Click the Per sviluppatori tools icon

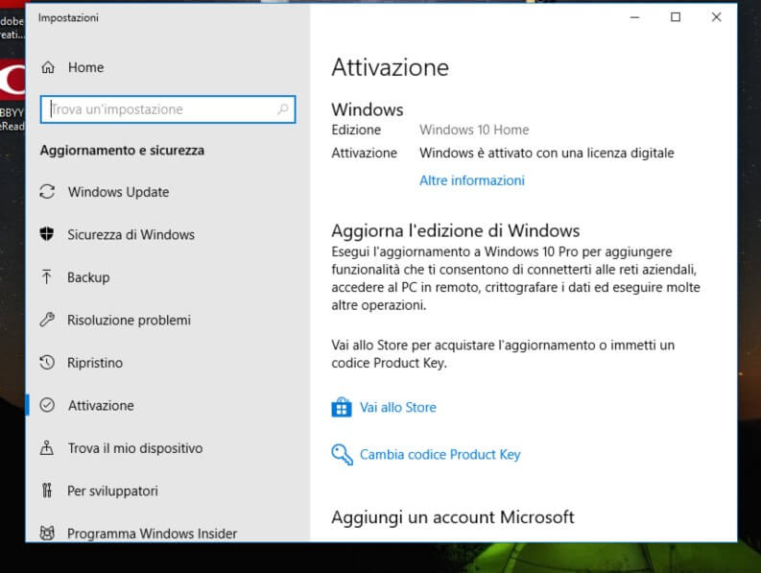[47, 490]
